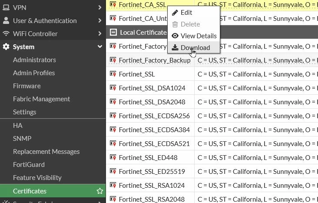Click the certificate icon beside Fortinet_CA_SSL
Image resolution: width=318 pixels, height=203 pixels.
113,4
